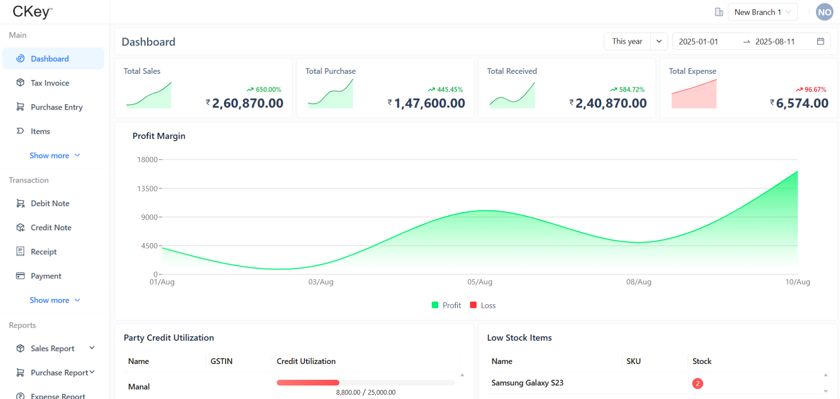Click the start date 2025-01-01 field
The width and height of the screenshot is (840, 399).
698,42
